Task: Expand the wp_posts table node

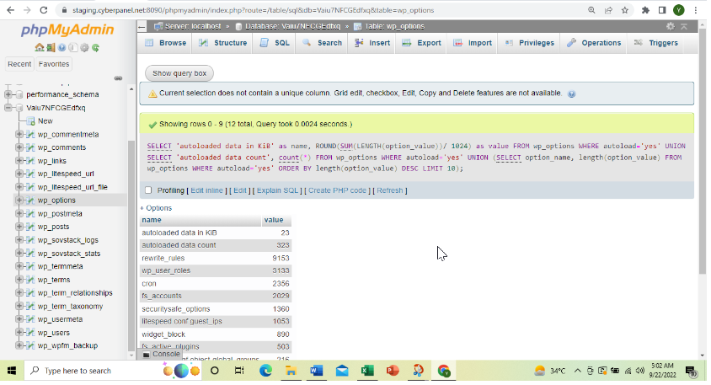Action: tap(19, 227)
